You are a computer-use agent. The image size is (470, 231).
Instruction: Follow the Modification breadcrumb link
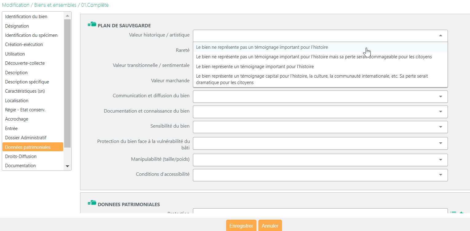pos(15,5)
